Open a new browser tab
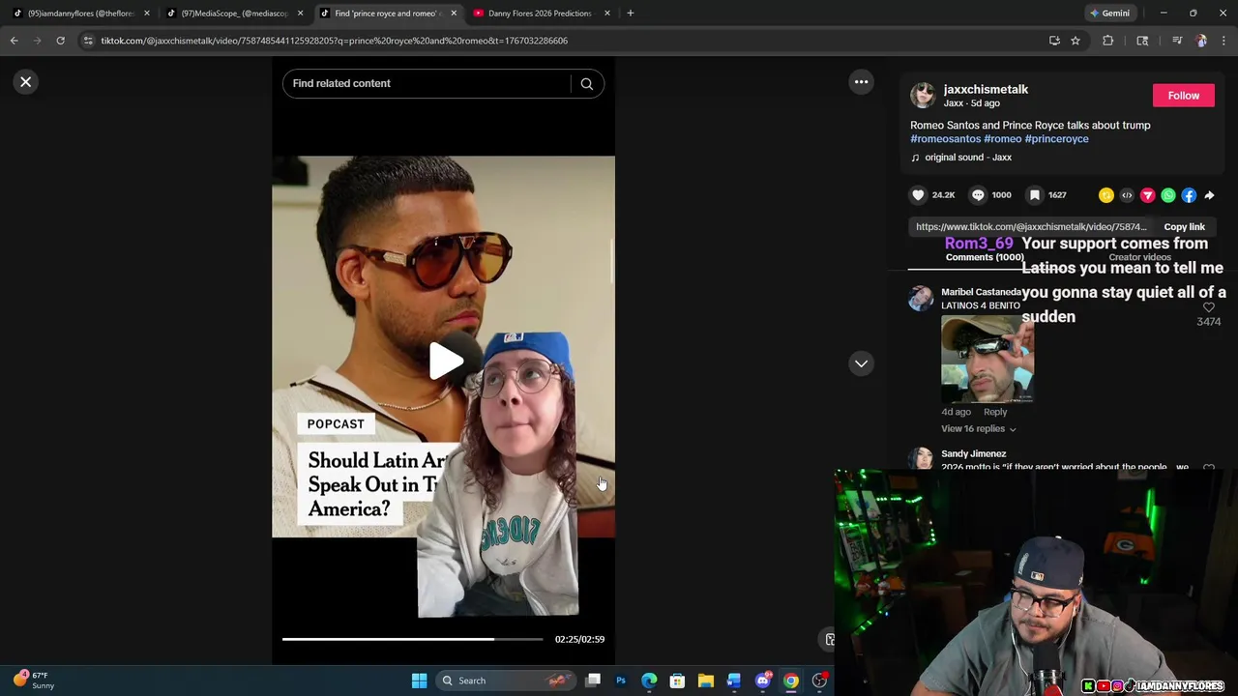Image resolution: width=1238 pixels, height=696 pixels. tap(630, 14)
